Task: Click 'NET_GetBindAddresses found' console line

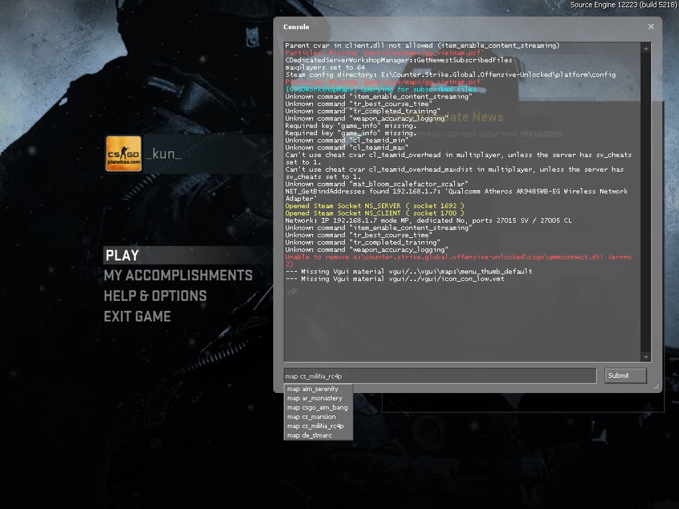Action: pyautogui.click(x=456, y=195)
